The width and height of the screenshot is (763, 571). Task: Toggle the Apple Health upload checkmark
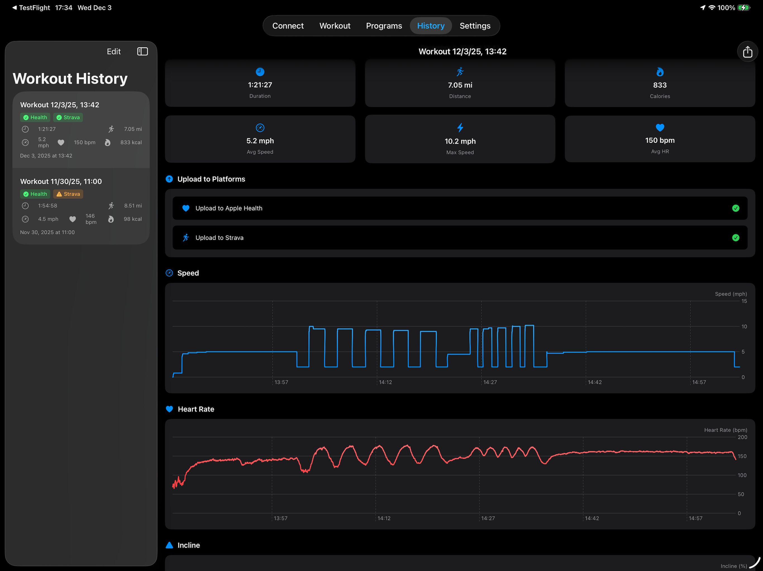[736, 208]
